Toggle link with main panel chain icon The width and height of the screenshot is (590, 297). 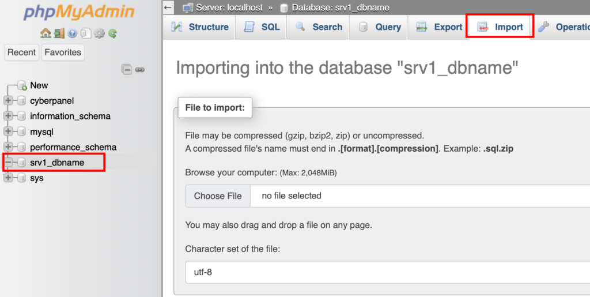[x=139, y=70]
